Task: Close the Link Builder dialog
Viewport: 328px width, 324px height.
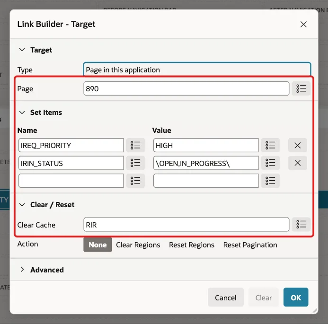Action: 303,24
